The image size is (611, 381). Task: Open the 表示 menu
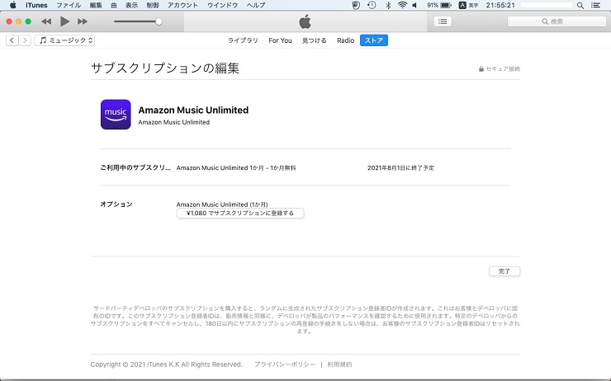(x=132, y=5)
